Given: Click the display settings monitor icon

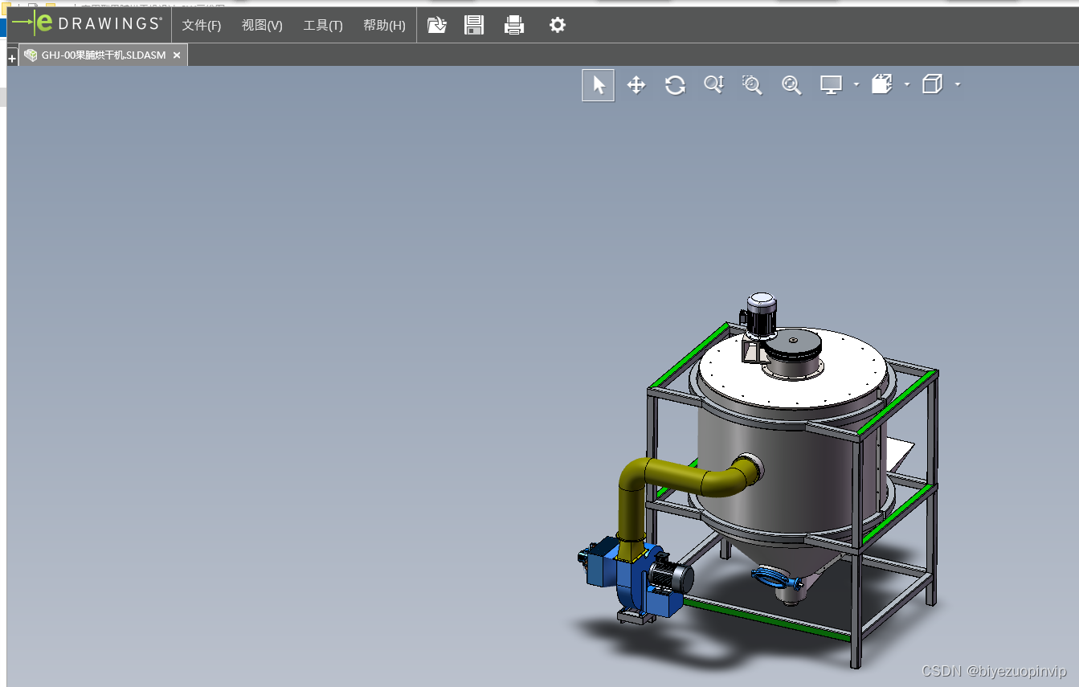Looking at the screenshot, I should (831, 84).
